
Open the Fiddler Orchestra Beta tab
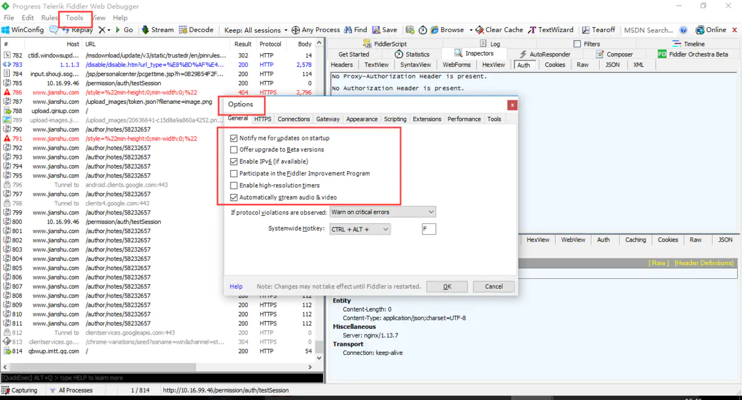tap(693, 54)
